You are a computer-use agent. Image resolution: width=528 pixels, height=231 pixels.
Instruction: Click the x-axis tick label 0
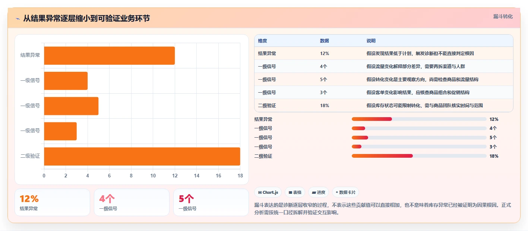click(x=44, y=176)
